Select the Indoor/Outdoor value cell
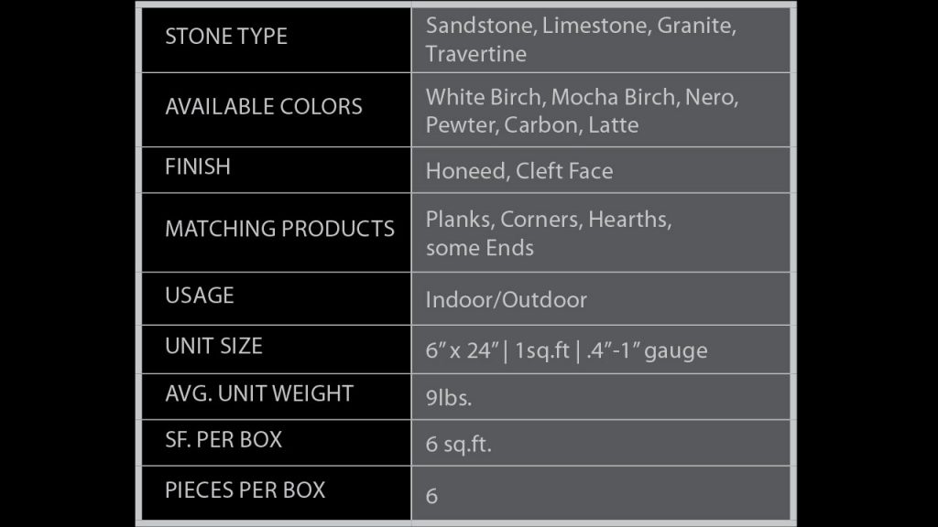Viewport: 938px width, 527px height. (x=507, y=300)
